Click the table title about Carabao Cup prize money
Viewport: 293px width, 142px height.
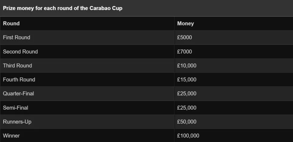coord(63,9)
